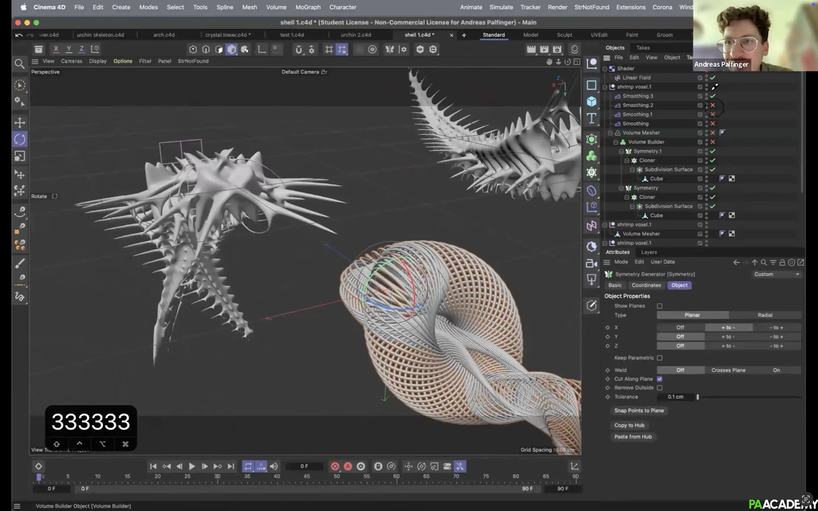
Task: Enable Remove Outside checkbox
Action: click(660, 388)
